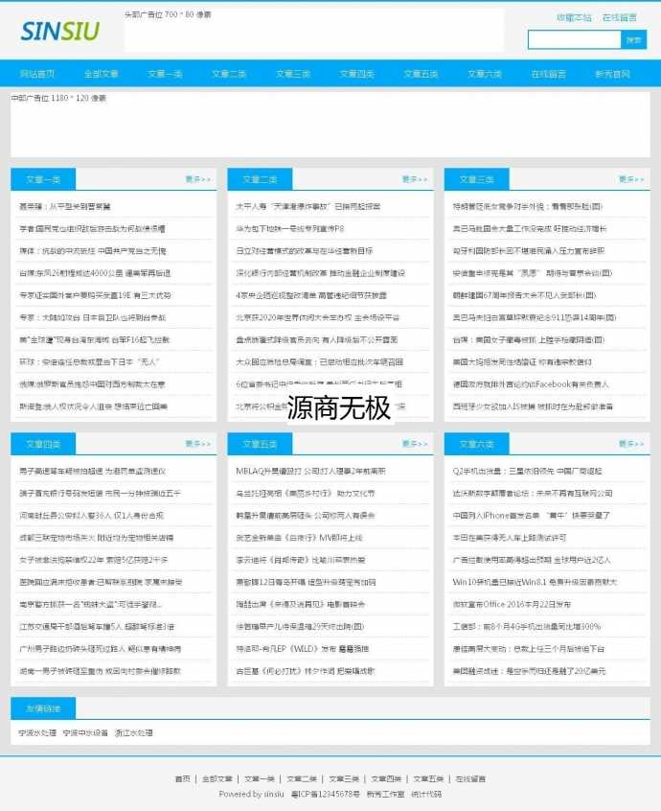This screenshot has height=811, width=661.
Task: Click 更多>> in the 文章五类 section
Action: click(x=415, y=444)
